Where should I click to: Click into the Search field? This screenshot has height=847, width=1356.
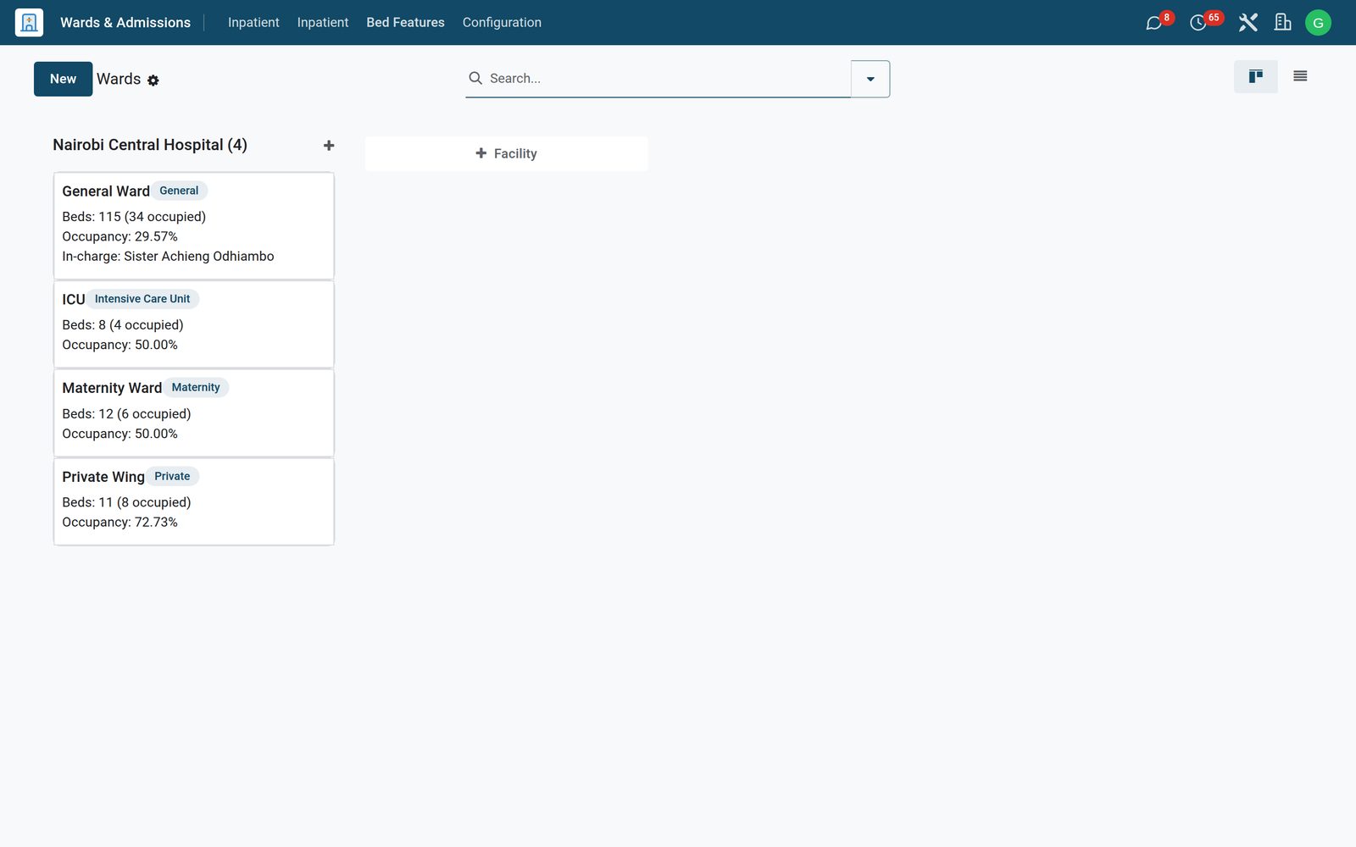click(x=668, y=78)
